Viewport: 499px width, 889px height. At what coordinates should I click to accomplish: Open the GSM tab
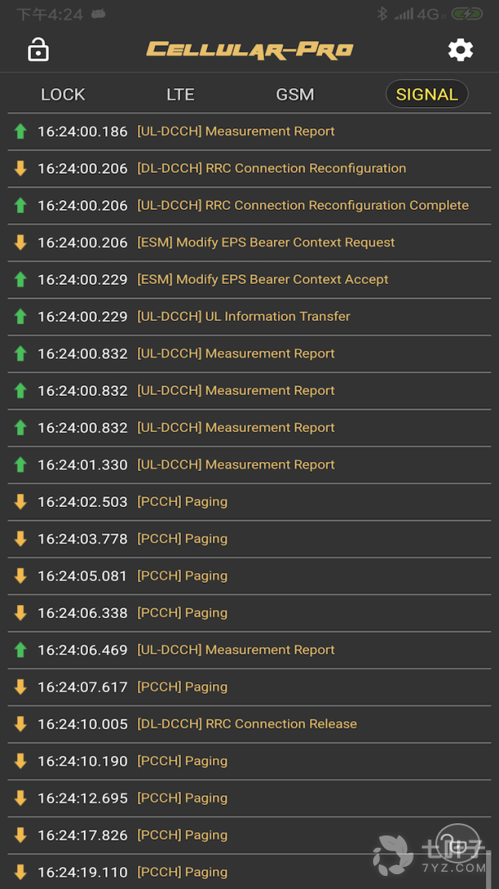(294, 95)
